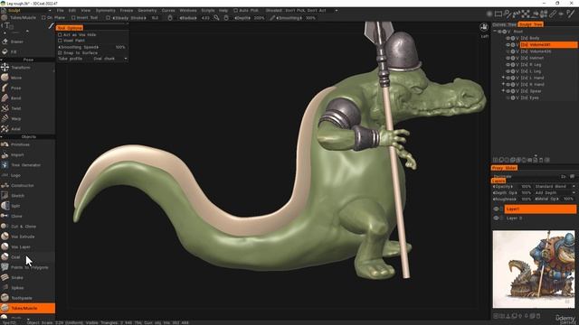Select the Sculpt Tree tab
This screenshot has width=579, height=325.
[530, 24]
